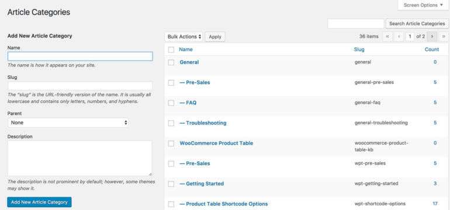Click the wpt-shortcode-options slug text
The height and width of the screenshot is (210, 450).
[380, 204]
